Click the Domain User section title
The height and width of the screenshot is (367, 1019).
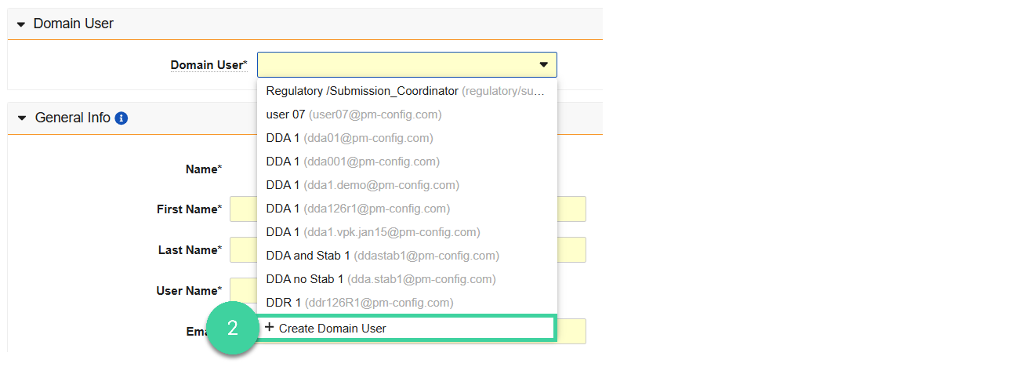click(74, 24)
